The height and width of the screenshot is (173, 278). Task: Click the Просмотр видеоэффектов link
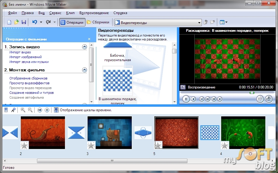[x=29, y=83]
